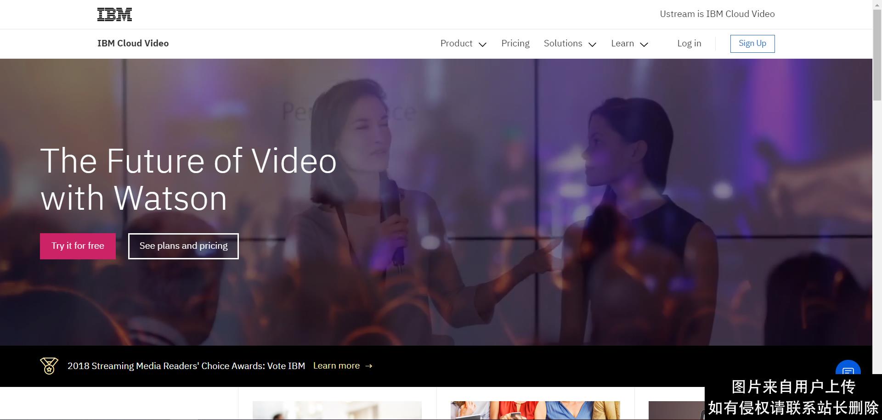Follow the yellow Learn more link
The image size is (882, 420).
(336, 366)
